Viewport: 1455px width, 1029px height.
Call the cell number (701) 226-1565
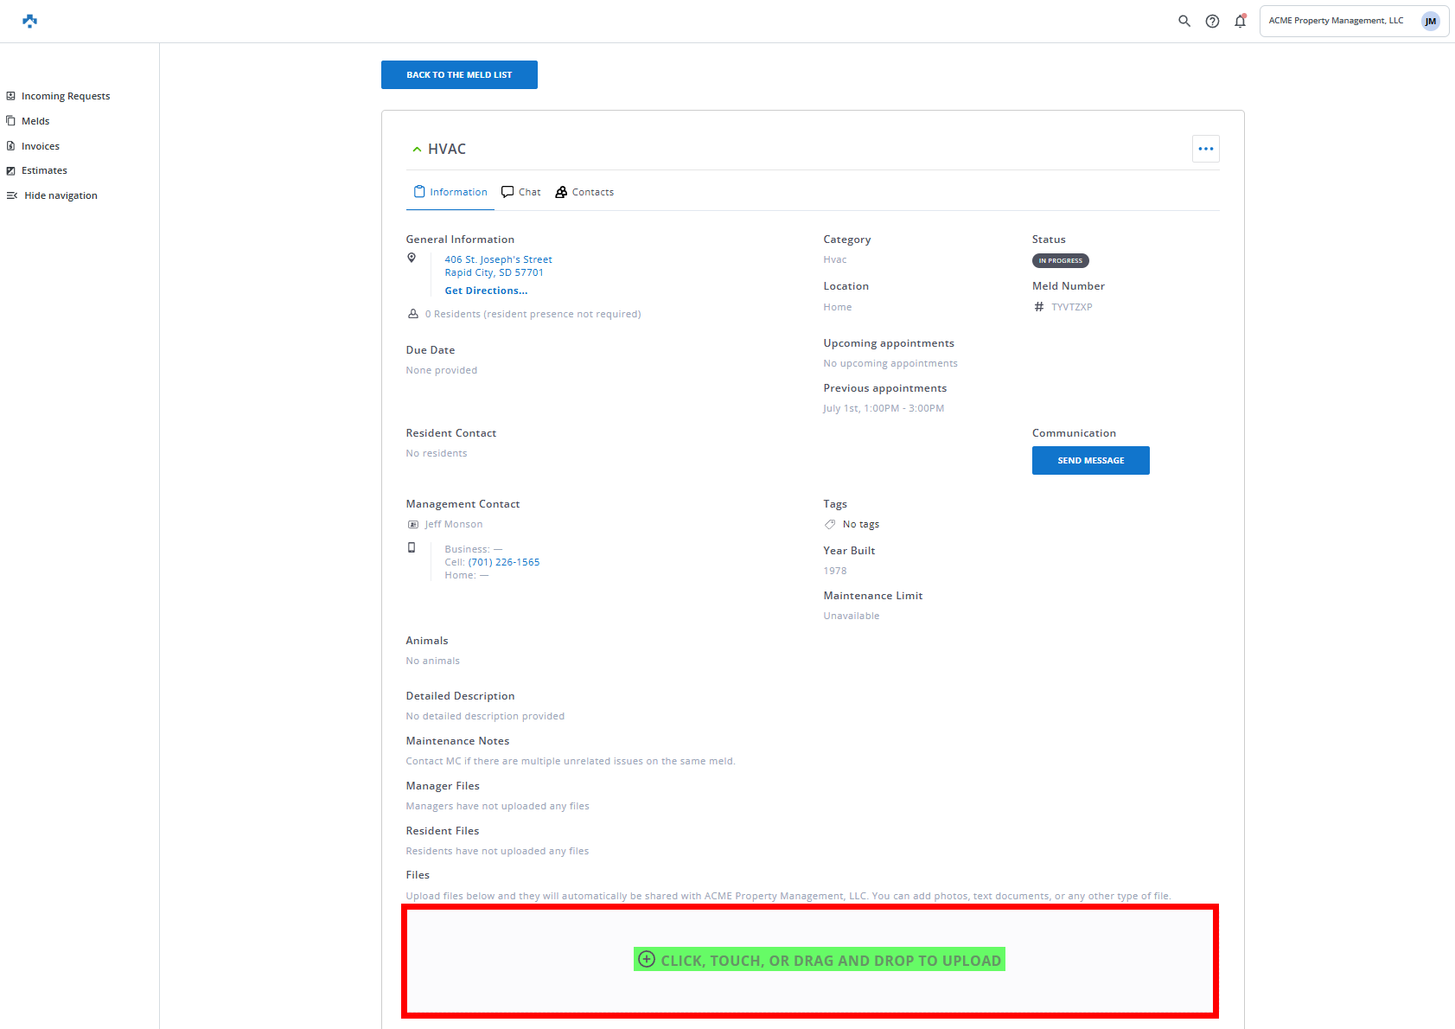(x=504, y=562)
